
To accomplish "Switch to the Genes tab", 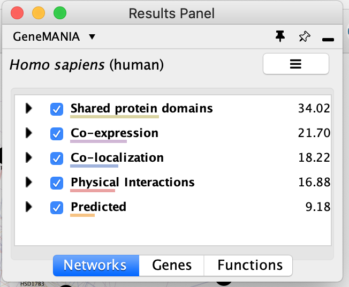I will pyautogui.click(x=171, y=265).
